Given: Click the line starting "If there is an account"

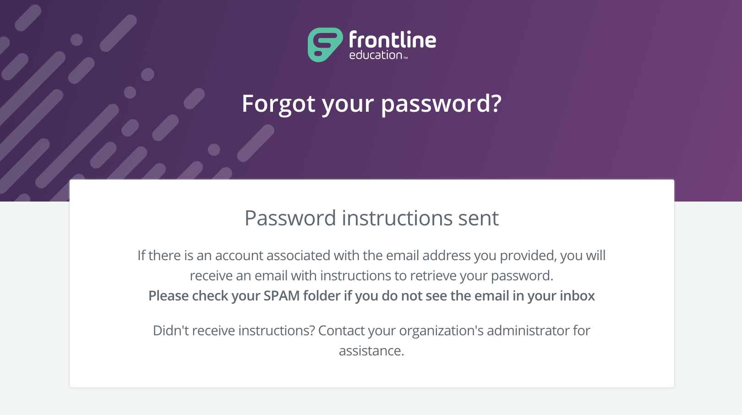Looking at the screenshot, I should coord(371,256).
